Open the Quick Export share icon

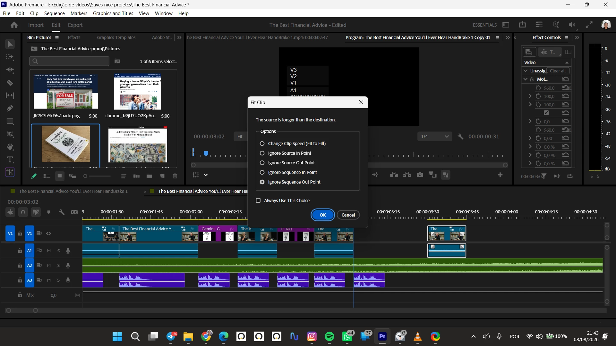click(522, 25)
